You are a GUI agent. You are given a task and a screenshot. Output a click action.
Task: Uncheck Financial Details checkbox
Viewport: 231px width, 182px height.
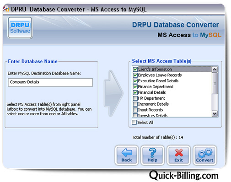tap(135, 92)
